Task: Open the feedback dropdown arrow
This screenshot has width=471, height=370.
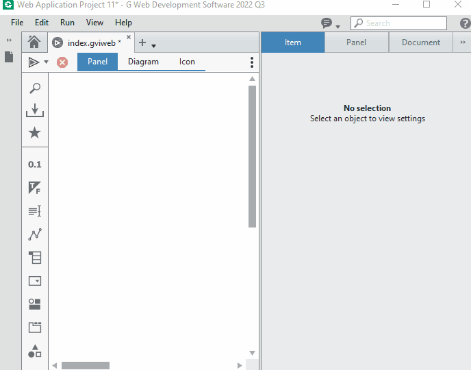Action: [x=338, y=27]
